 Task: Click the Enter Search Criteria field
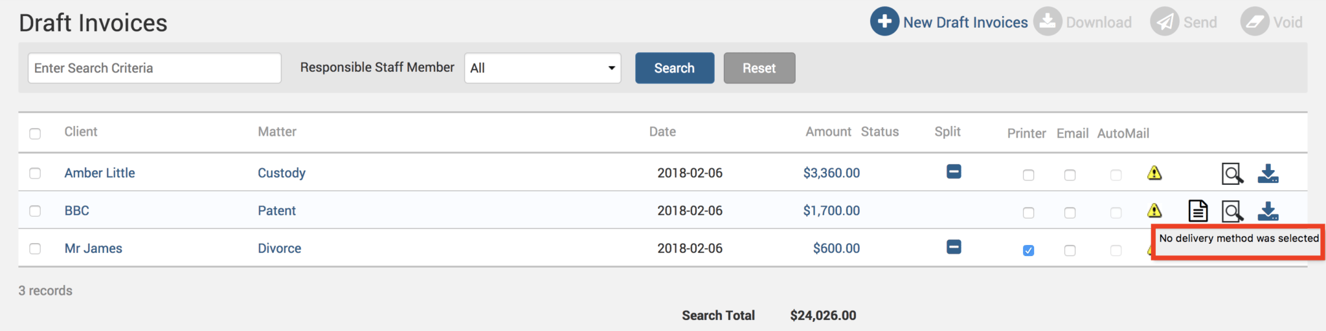click(x=154, y=68)
